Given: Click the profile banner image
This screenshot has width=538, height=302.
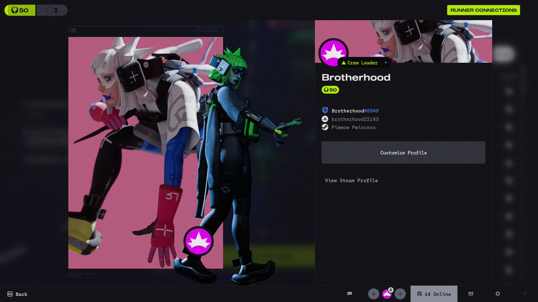Looking at the screenshot, I should click(403, 41).
